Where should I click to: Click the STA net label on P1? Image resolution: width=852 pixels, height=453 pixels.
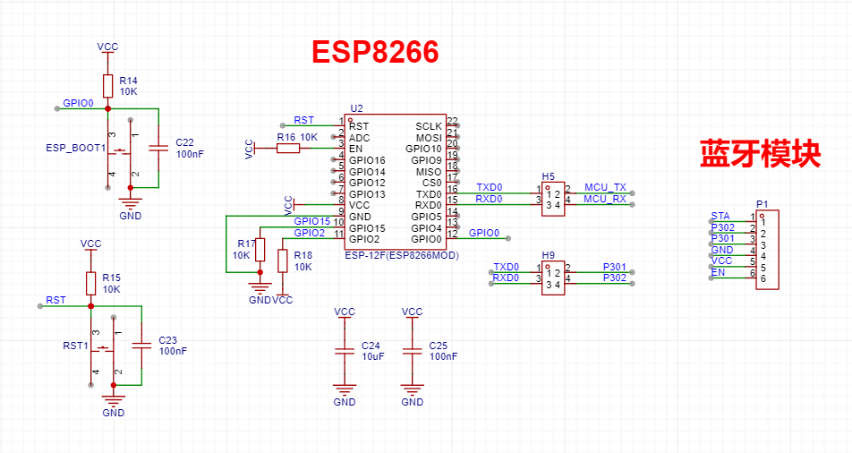pyautogui.click(x=720, y=216)
